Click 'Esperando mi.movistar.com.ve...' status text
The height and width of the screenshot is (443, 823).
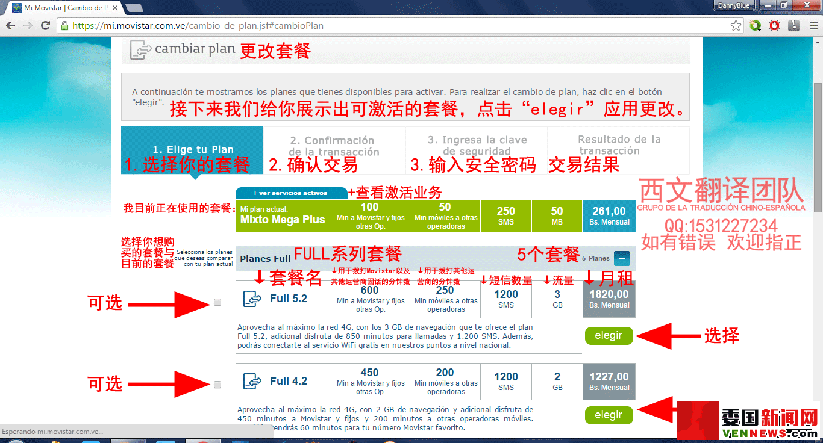[x=52, y=432]
